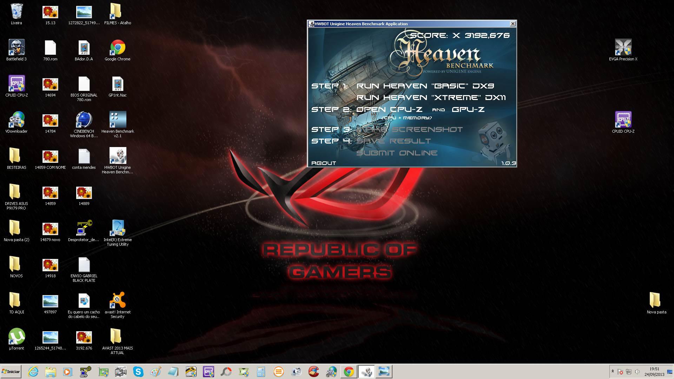Image resolution: width=674 pixels, height=379 pixels.
Task: Select the purple CPUID CPU-Z icon under Battlefield 3
Action: point(16,86)
